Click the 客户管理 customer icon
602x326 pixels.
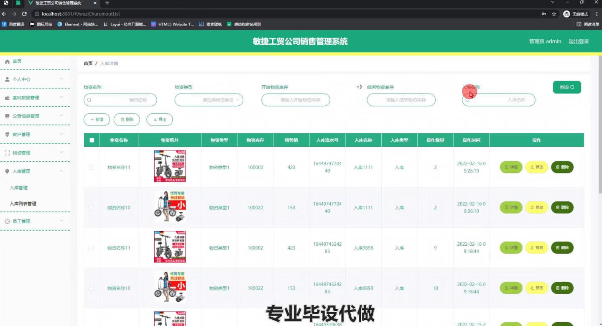[6, 134]
